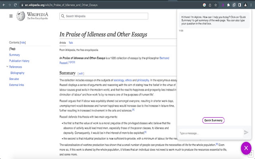
Task: Click the Aiplore extension icon in toolbar
Action: (222, 5)
